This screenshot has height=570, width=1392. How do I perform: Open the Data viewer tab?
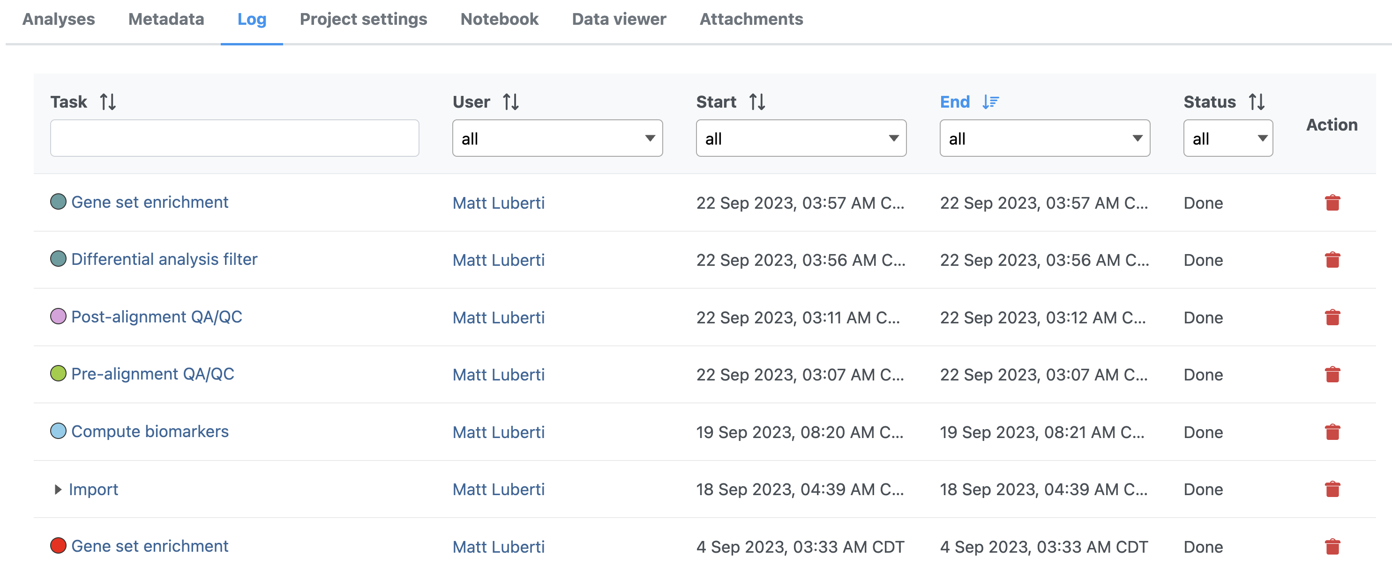[x=619, y=20]
